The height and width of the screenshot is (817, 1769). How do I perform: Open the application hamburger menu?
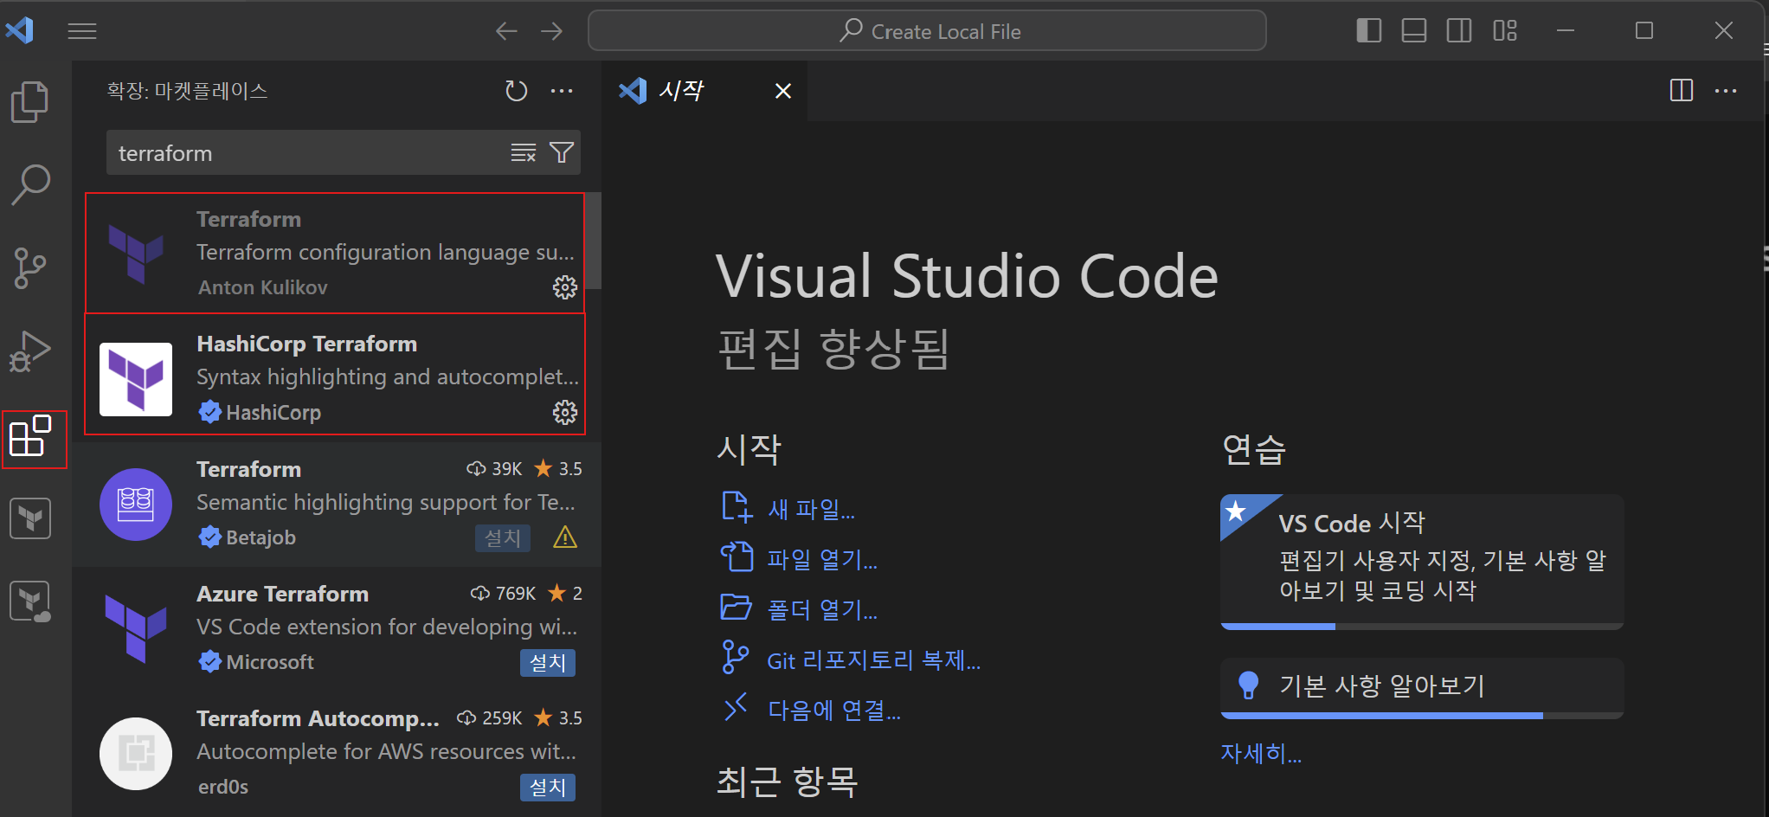pos(82,31)
